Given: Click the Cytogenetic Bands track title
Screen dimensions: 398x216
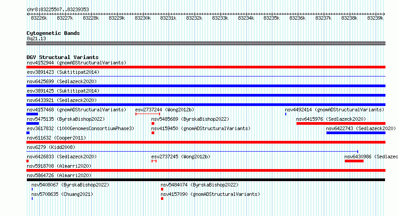Looking at the screenshot, I should pyautogui.click(x=53, y=33).
